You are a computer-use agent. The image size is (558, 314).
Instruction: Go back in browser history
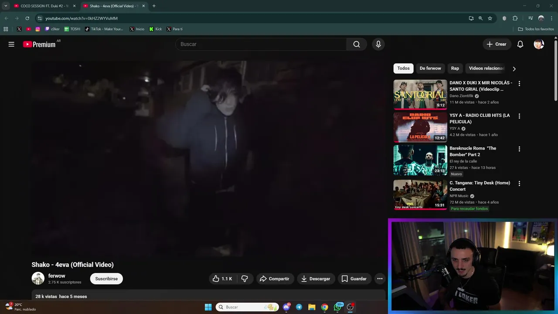[x=6, y=18]
